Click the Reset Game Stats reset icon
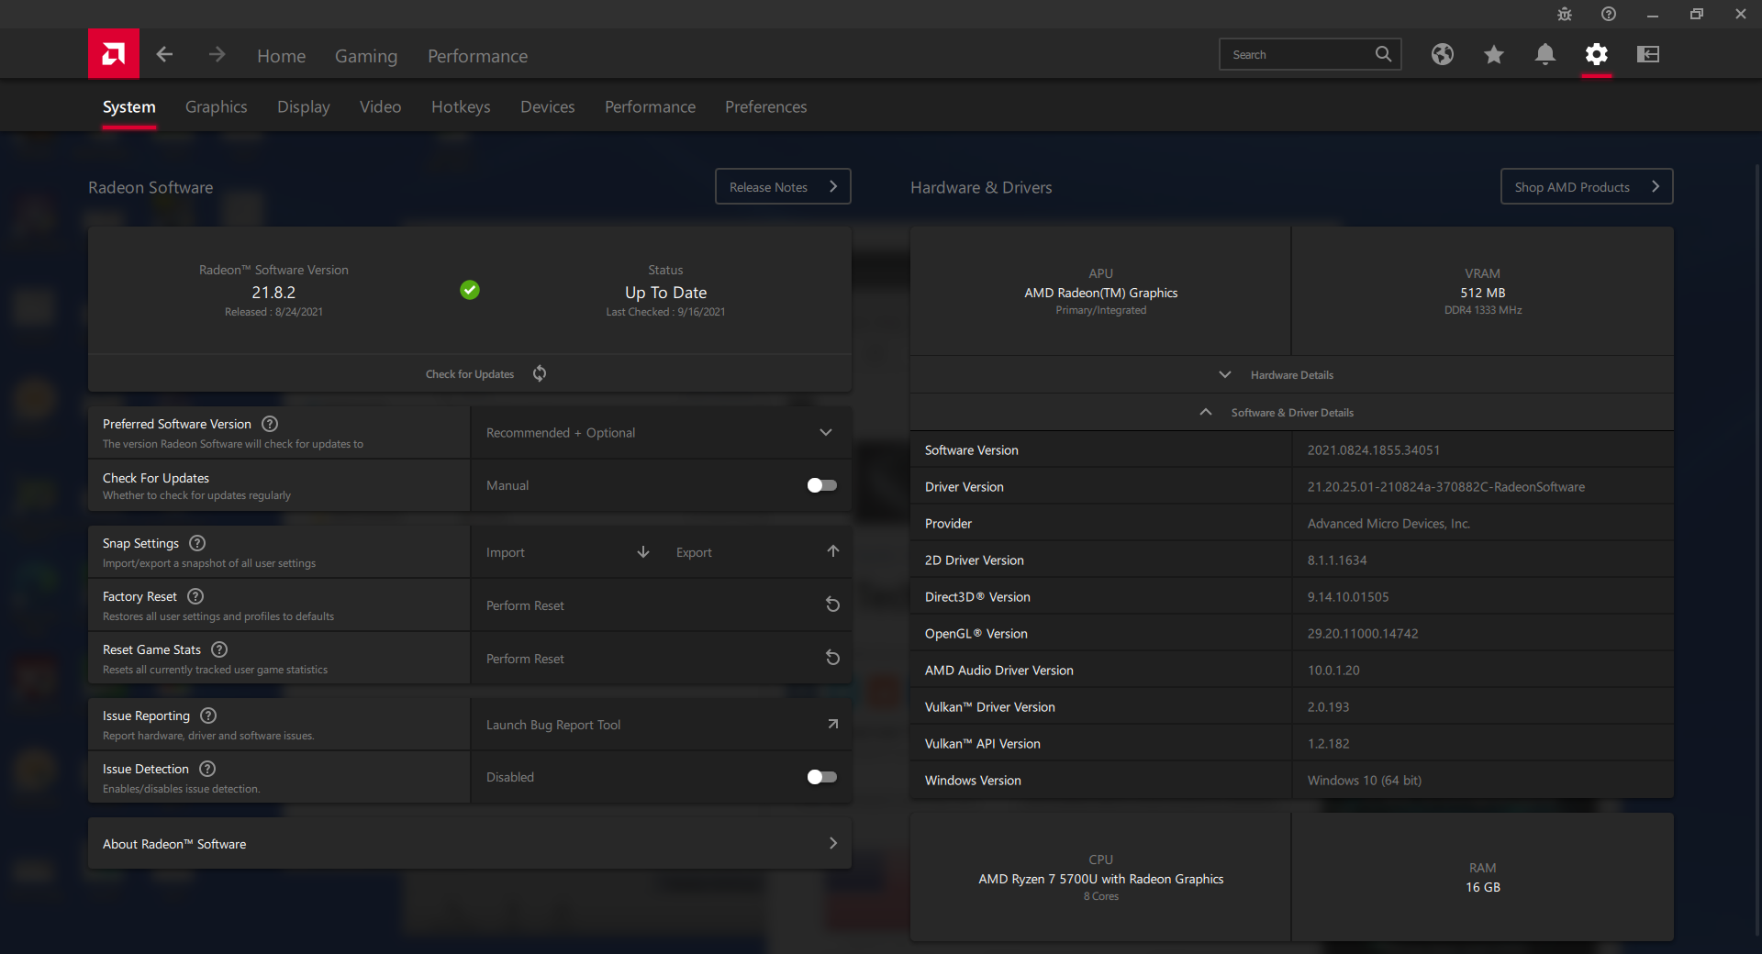This screenshot has height=954, width=1762. 832,658
